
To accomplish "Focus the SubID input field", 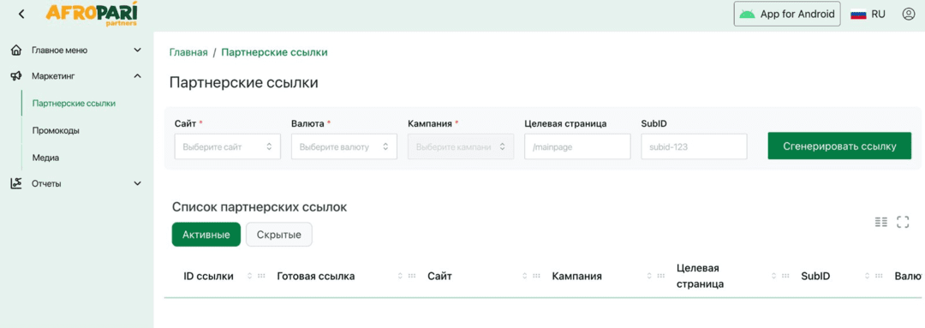I will coord(695,146).
